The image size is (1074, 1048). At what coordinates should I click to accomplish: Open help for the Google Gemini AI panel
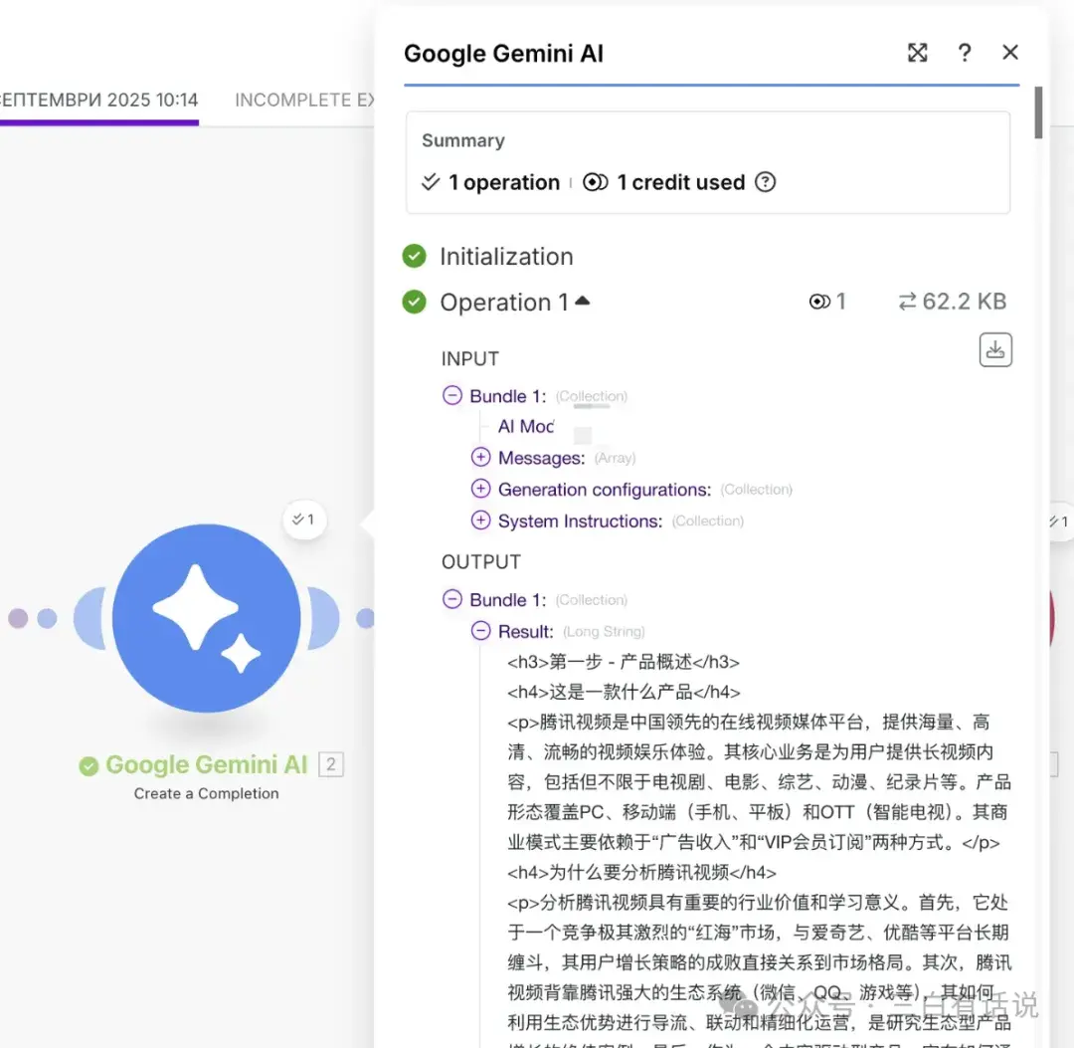click(x=965, y=53)
